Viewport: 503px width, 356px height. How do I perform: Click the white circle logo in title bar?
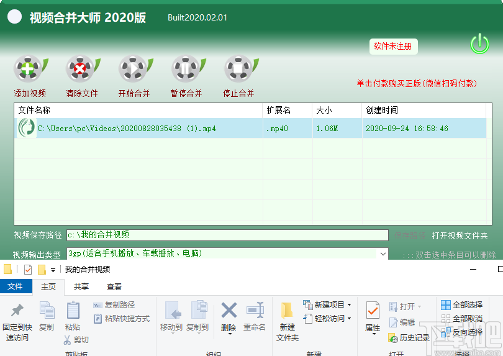[14, 17]
